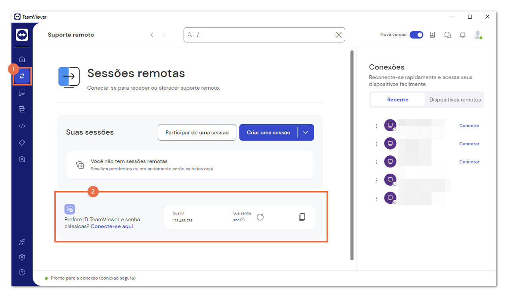Switch to the Dispositivos remotos tab
Viewport: 509px width, 299px height.
click(x=455, y=100)
